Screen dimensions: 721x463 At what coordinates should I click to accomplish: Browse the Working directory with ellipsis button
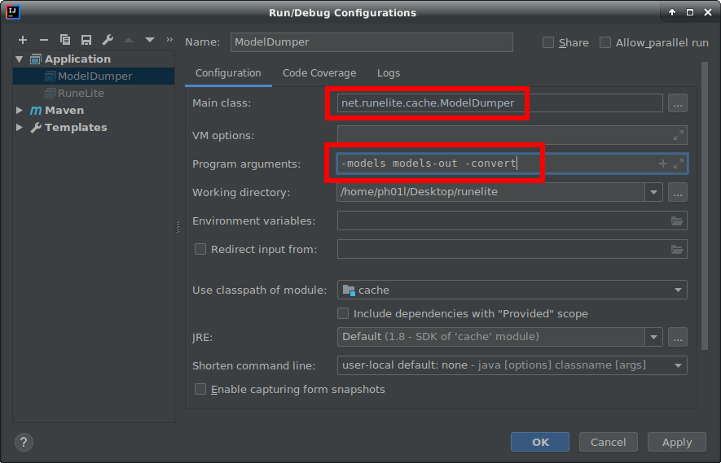point(677,192)
